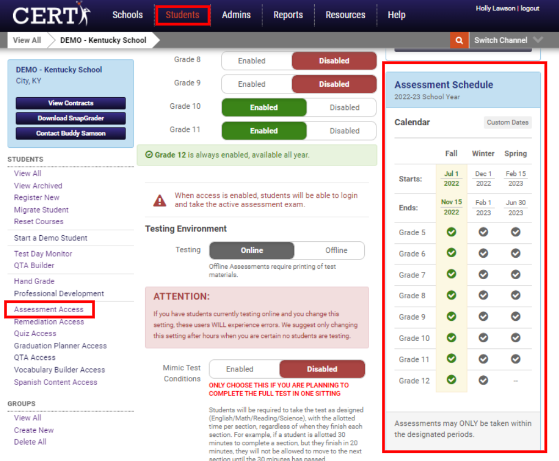Click Grade 8 Winter gray checkmark
The image size is (559, 461).
(483, 295)
